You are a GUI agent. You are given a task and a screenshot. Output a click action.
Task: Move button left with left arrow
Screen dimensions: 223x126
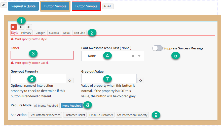pos(21,27)
